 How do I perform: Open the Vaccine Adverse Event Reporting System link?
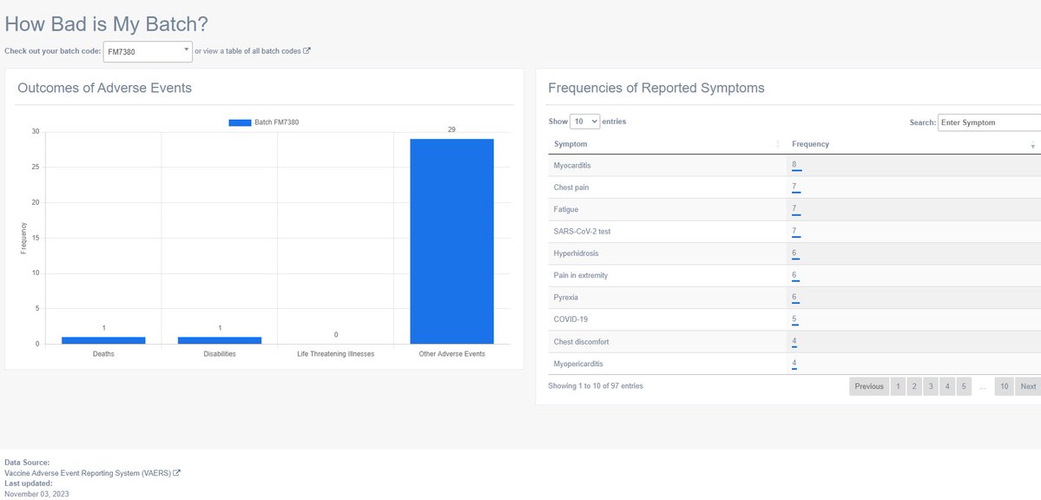click(x=88, y=473)
